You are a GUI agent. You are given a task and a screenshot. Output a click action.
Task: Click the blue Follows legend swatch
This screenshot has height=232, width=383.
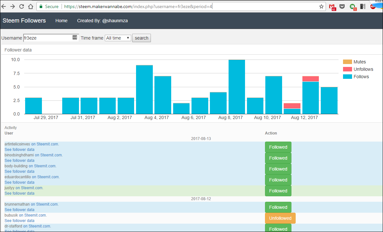pos(347,77)
